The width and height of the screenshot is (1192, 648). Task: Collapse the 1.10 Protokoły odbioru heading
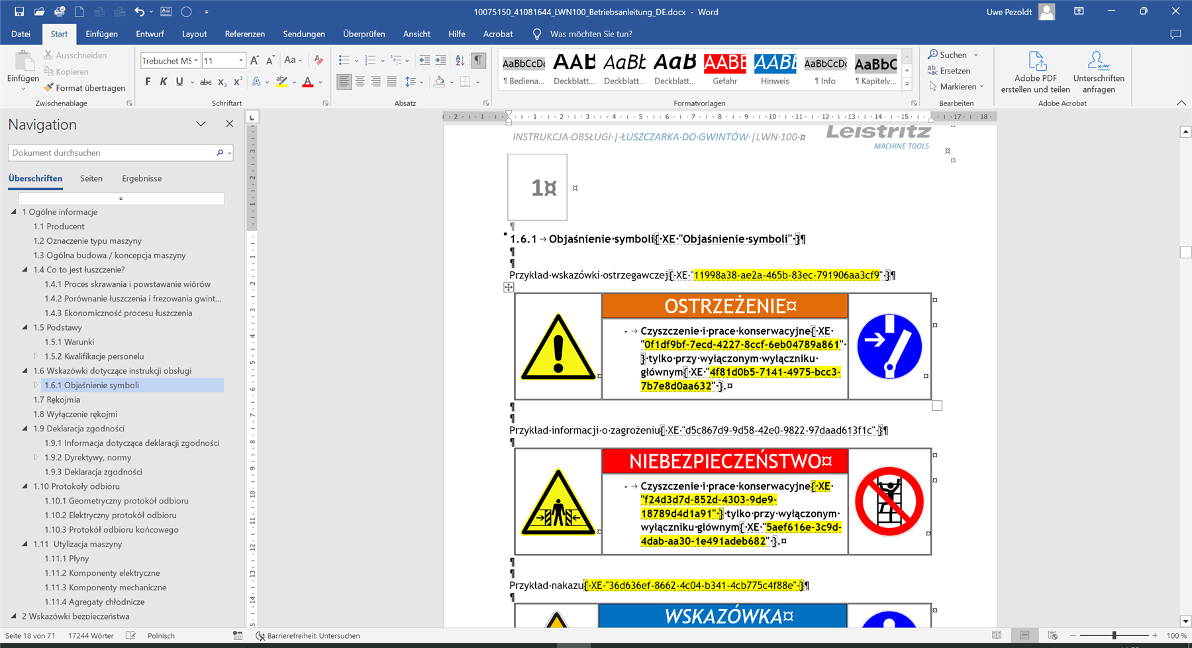click(x=25, y=486)
